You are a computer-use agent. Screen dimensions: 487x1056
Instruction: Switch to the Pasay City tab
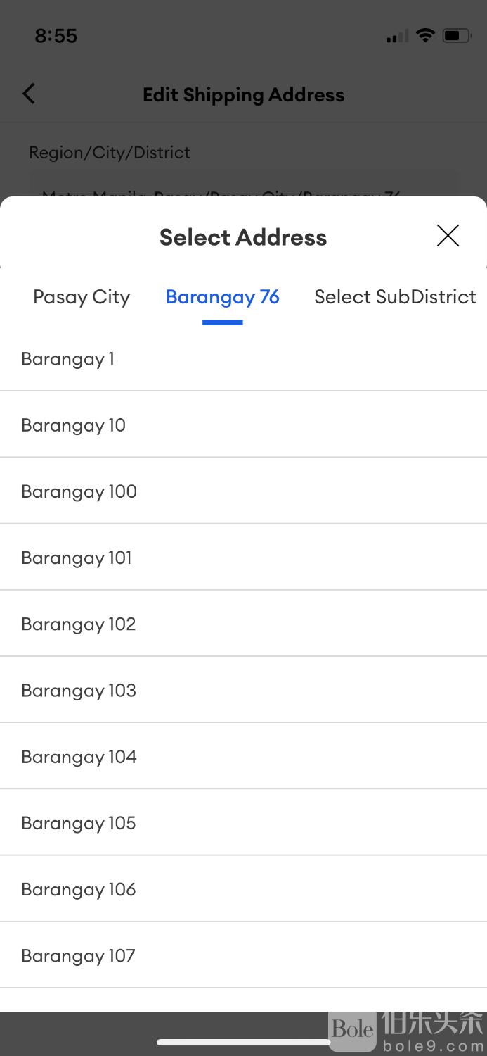(x=82, y=297)
